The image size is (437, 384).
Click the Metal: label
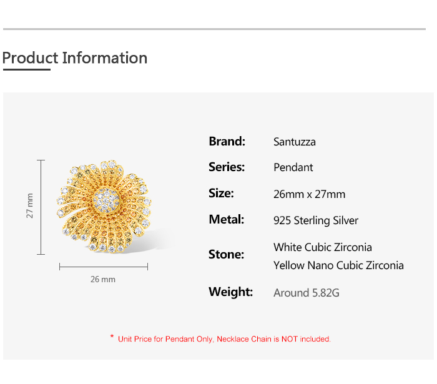tap(226, 220)
